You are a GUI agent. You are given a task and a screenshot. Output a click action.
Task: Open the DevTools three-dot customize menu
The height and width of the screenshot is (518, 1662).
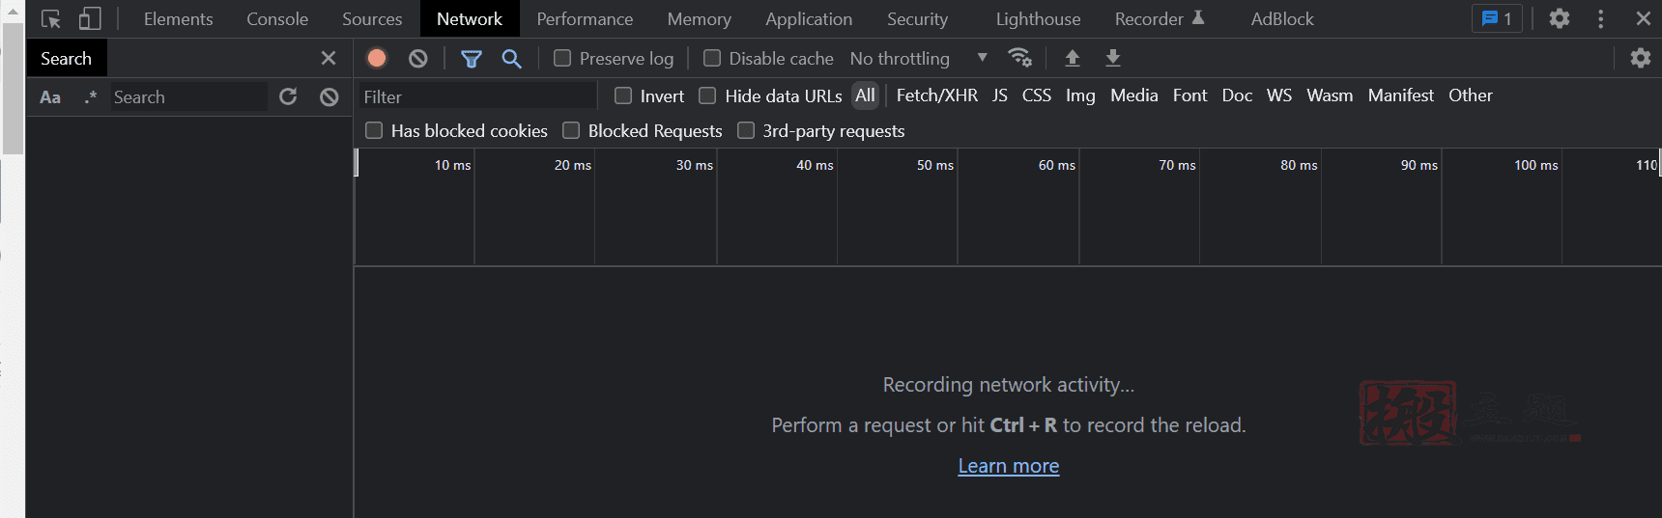(x=1600, y=18)
